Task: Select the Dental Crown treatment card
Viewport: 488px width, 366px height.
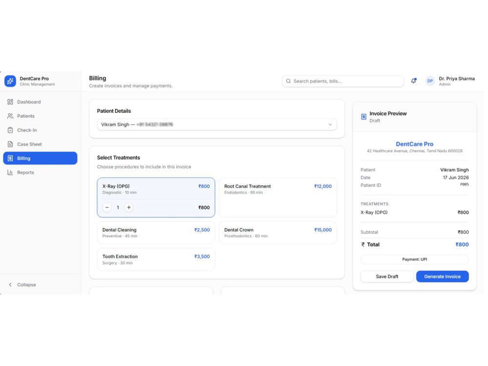Action: [278, 233]
